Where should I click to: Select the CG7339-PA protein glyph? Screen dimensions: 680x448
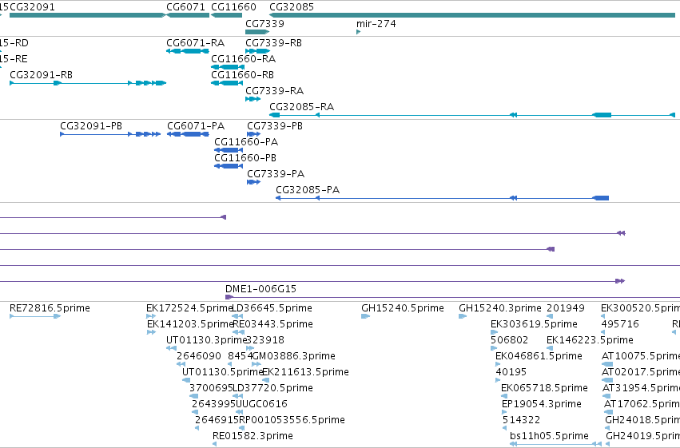253,182
